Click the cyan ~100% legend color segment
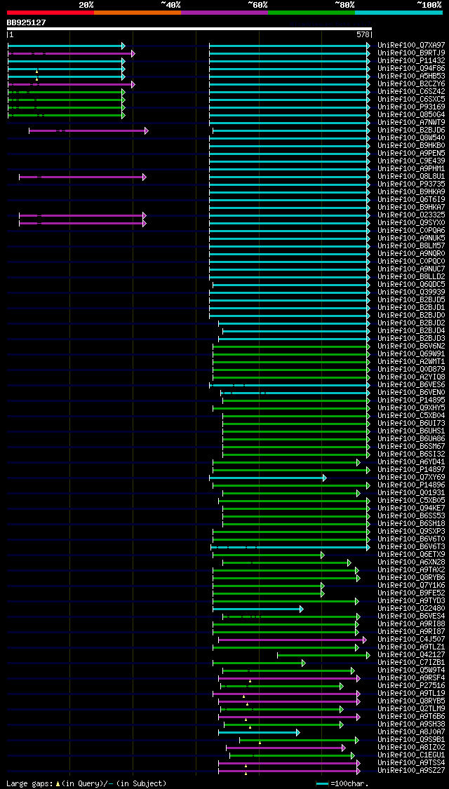 (x=398, y=12)
